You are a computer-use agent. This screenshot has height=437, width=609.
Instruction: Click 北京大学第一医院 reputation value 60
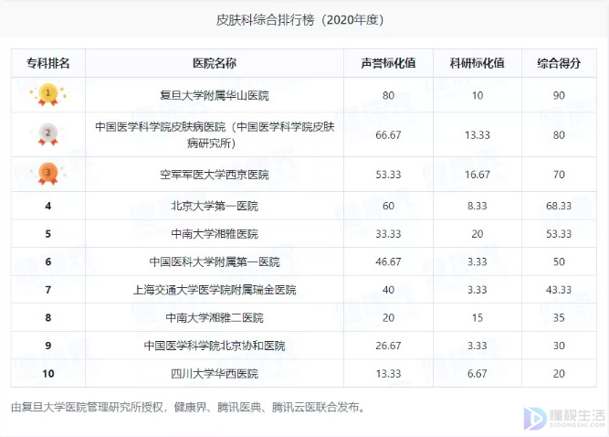point(388,206)
